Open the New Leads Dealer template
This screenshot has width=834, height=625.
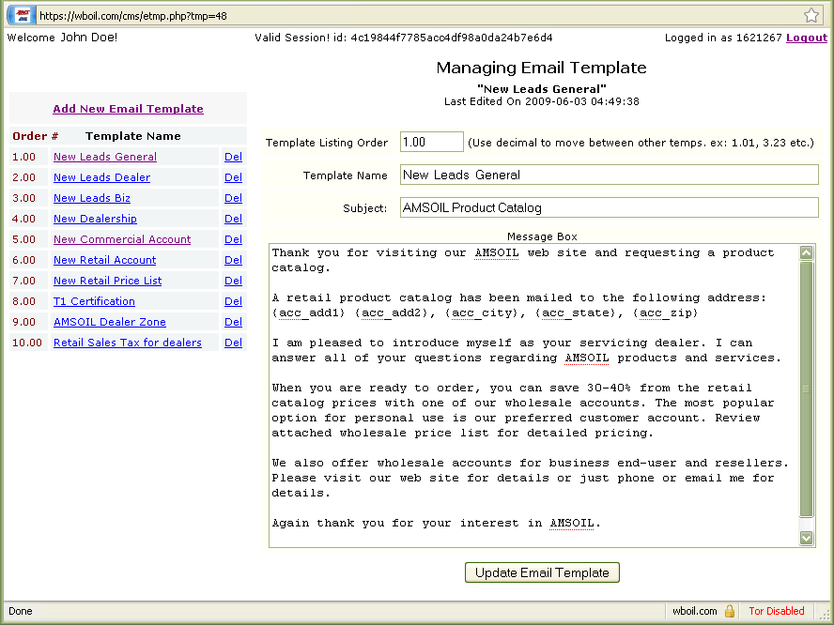coord(102,177)
